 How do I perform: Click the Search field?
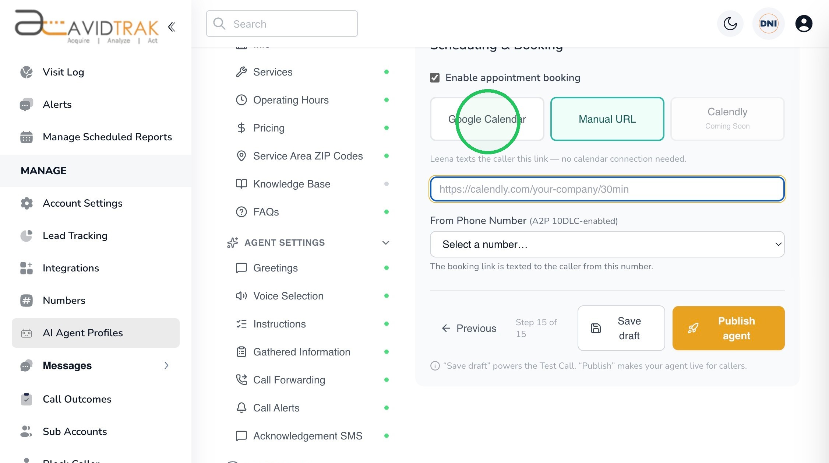point(282,24)
